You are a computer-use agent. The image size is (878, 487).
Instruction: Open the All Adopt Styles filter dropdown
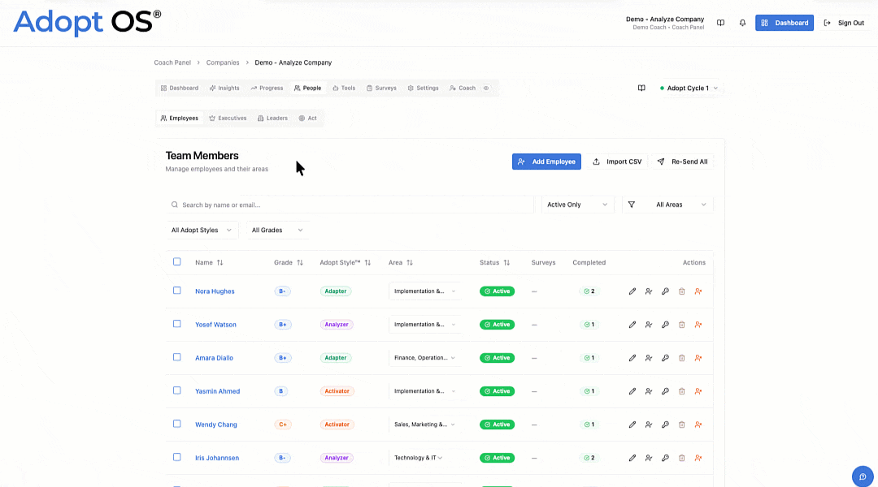point(202,230)
